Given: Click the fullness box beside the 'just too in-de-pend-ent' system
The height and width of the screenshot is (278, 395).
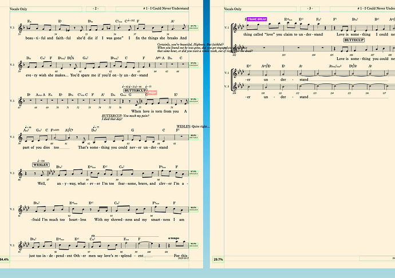Looking at the screenshot, I should [x=193, y=245].
